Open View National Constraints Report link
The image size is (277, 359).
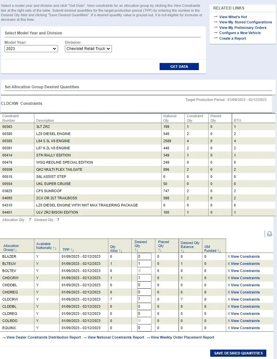[x=116, y=337]
